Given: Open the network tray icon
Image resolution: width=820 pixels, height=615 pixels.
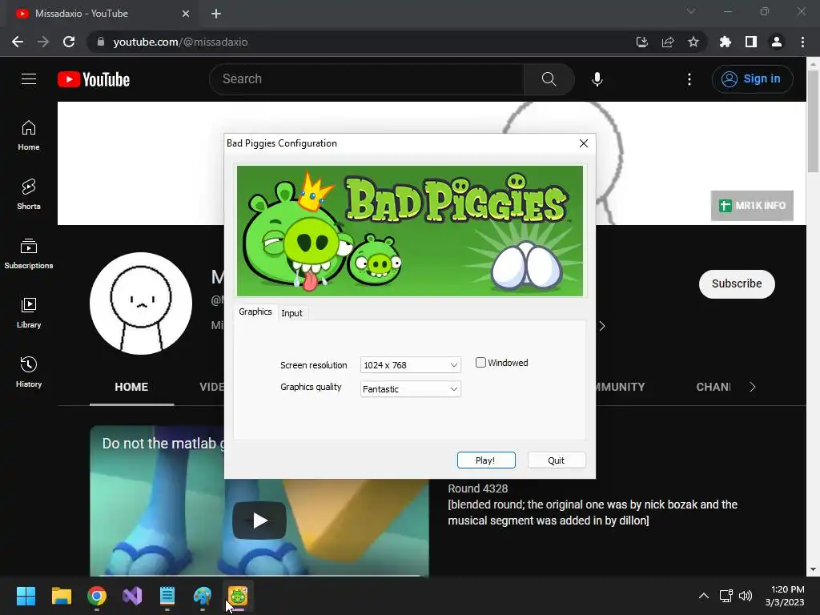Looking at the screenshot, I should point(726,596).
